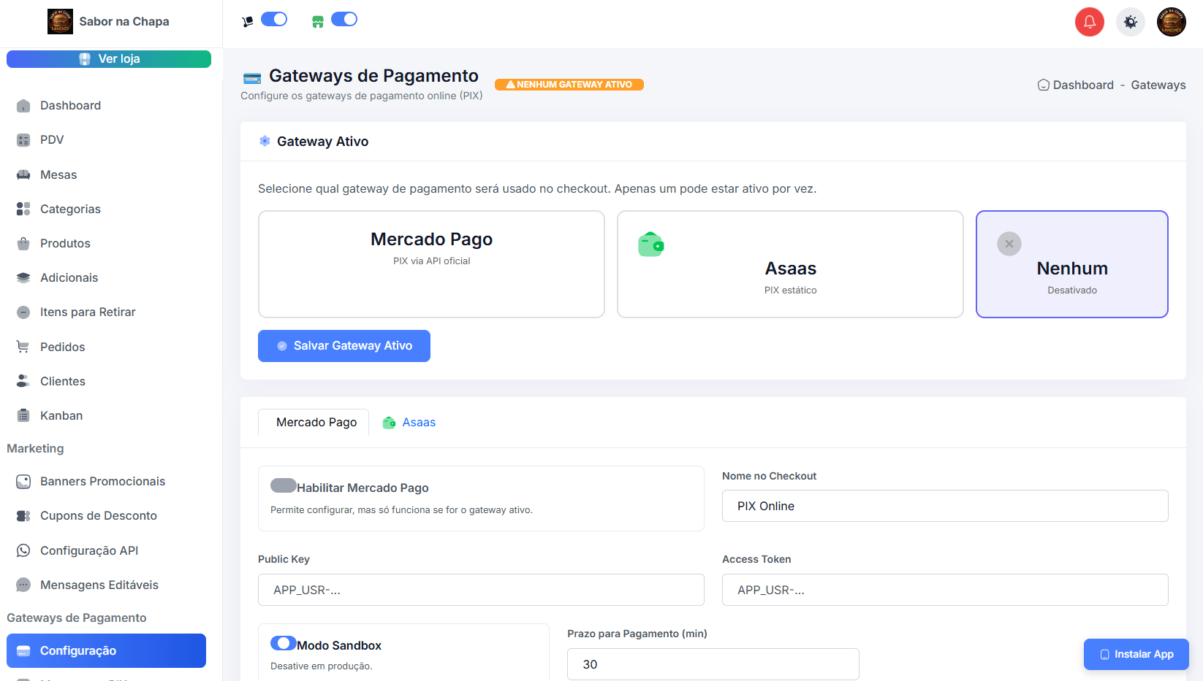The height and width of the screenshot is (681, 1203).
Task: Click the Cupons de Desconto ticket icon
Action: point(23,516)
